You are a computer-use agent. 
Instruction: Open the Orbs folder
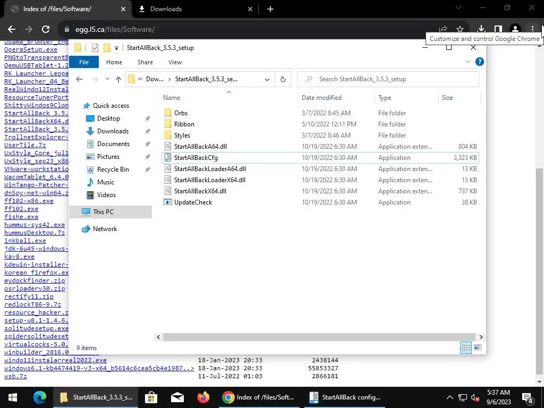tap(181, 113)
